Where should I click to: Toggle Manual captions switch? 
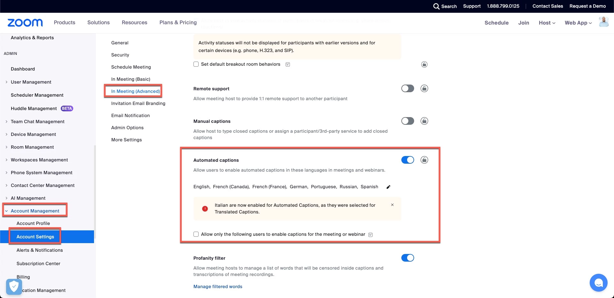[x=408, y=121]
